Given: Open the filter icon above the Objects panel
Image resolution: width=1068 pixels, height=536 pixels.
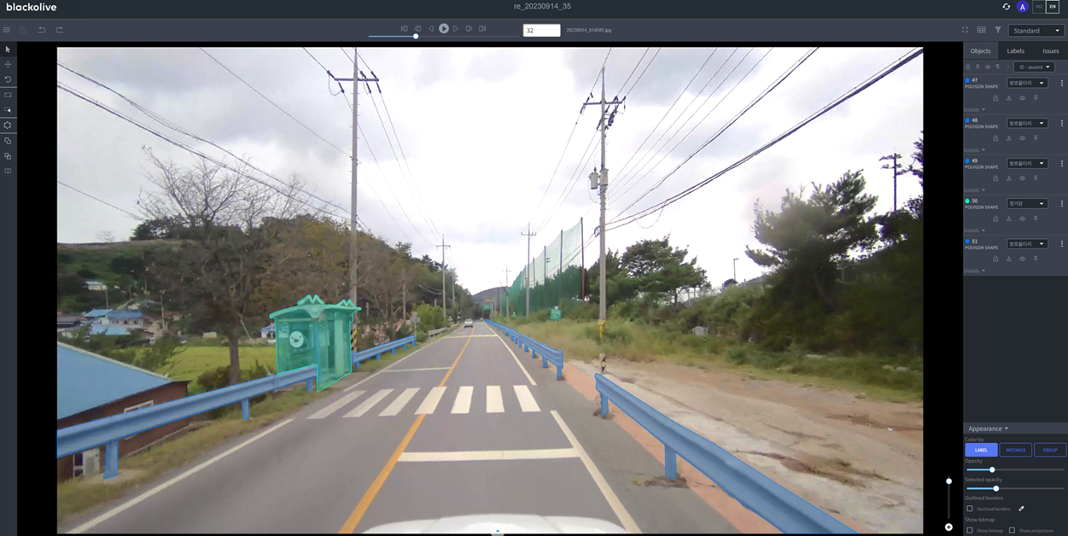Looking at the screenshot, I should [x=997, y=28].
